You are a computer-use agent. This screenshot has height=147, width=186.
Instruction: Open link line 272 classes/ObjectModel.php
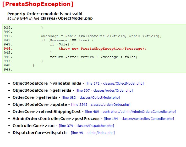114,84
